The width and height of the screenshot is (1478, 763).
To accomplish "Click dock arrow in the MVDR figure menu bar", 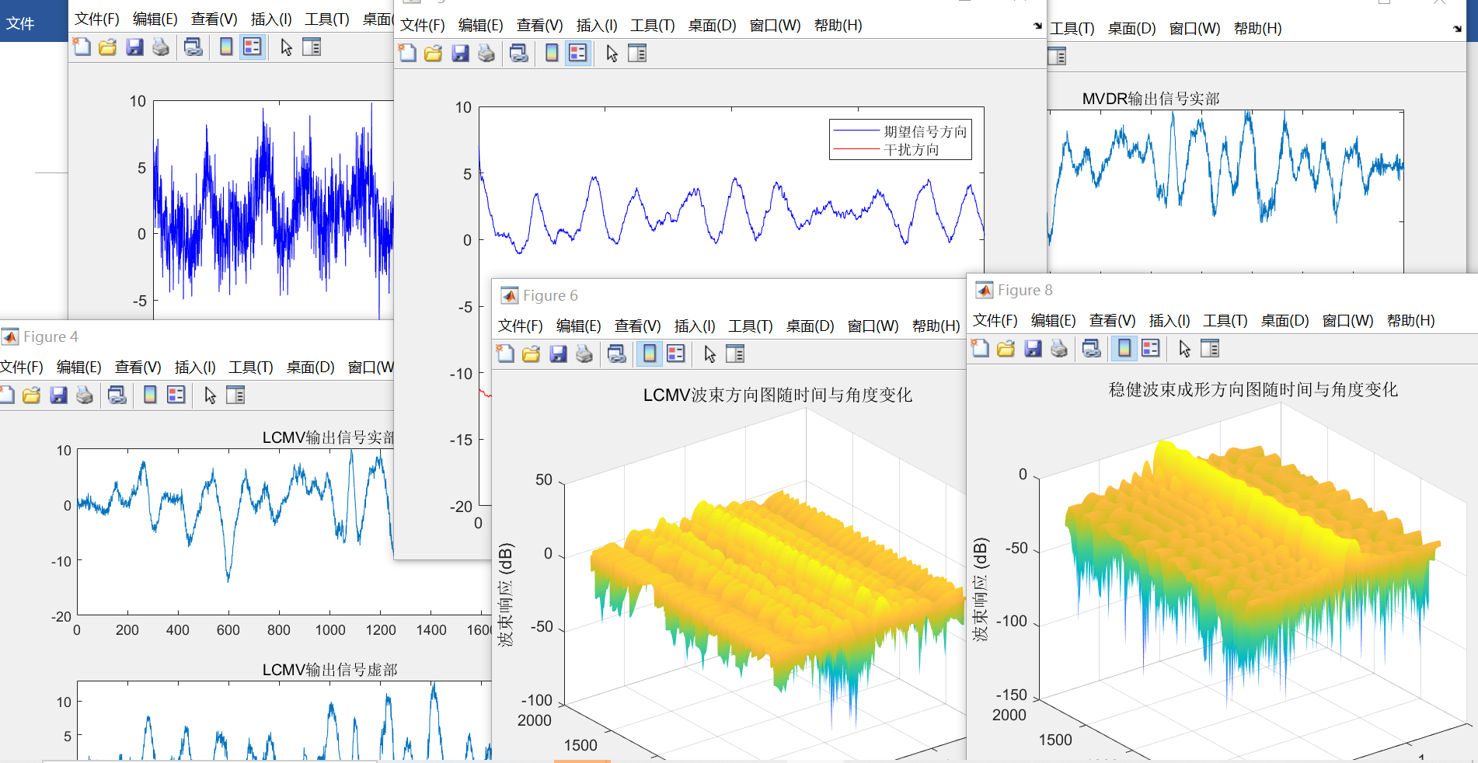I will 1457,29.
